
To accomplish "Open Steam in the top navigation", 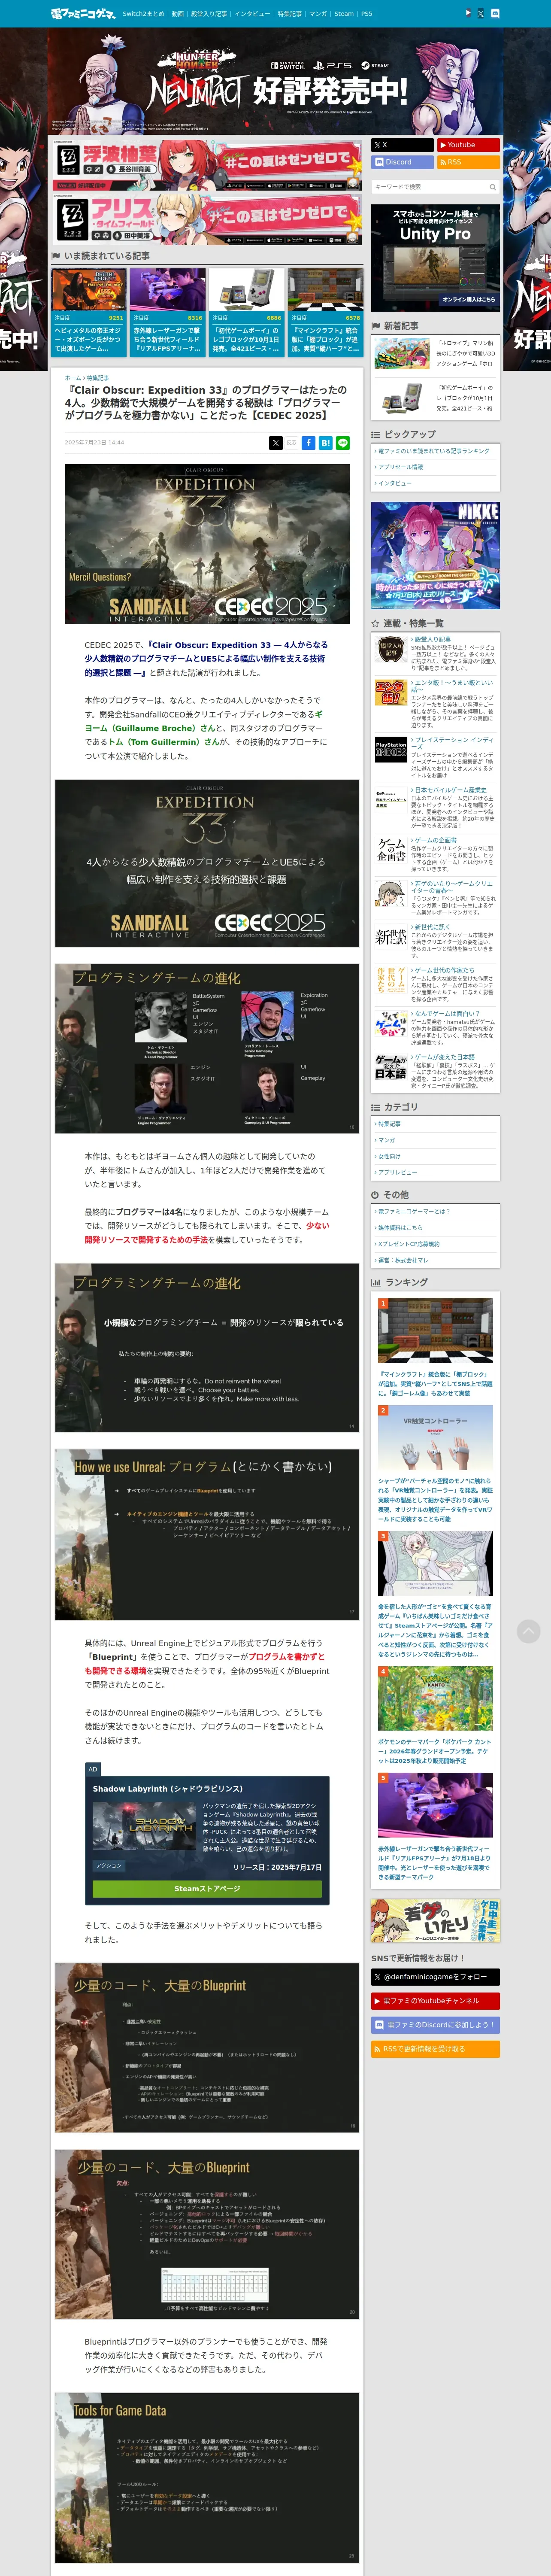I will point(344,14).
